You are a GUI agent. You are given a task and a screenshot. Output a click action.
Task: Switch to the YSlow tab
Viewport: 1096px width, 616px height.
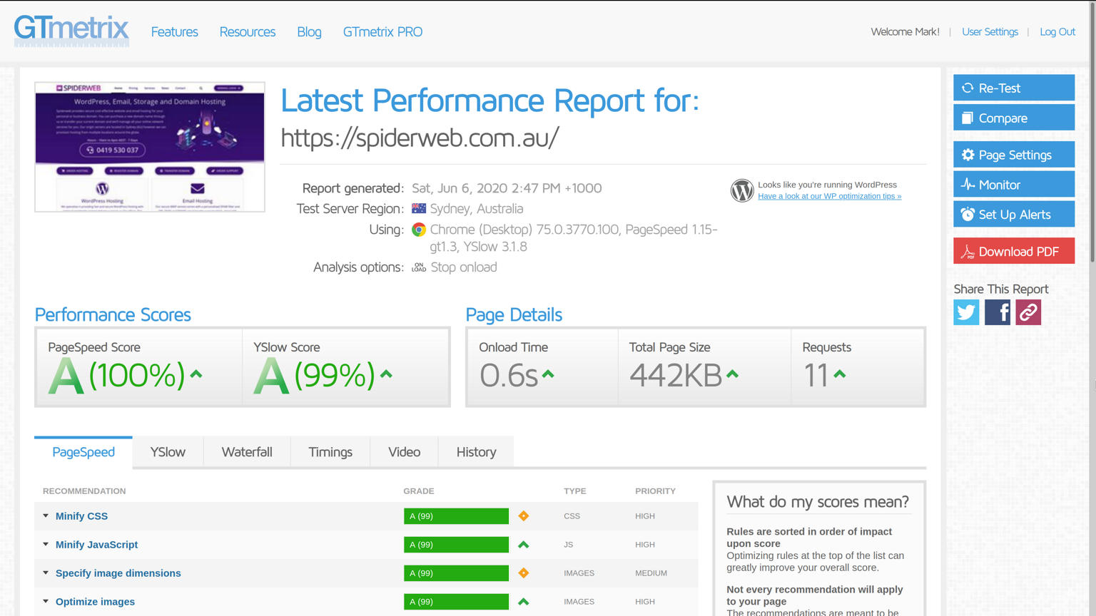(x=168, y=452)
